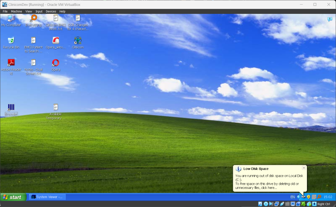This screenshot has width=336, height=207.
Task: Click the keyboard capture arrow indicator
Action: pos(314,204)
